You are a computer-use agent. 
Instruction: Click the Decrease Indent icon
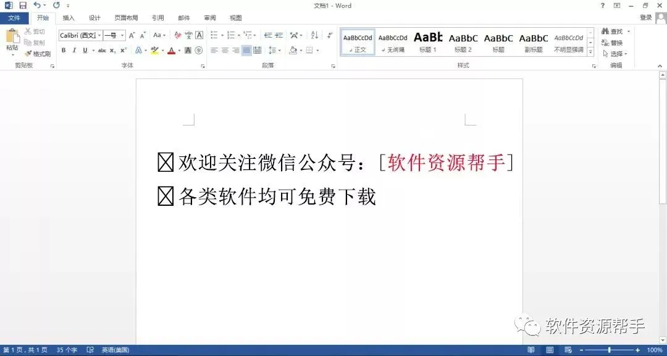(268, 35)
